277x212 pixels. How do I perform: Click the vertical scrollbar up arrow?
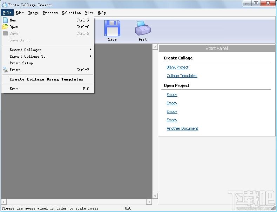pyautogui.click(x=155, y=47)
